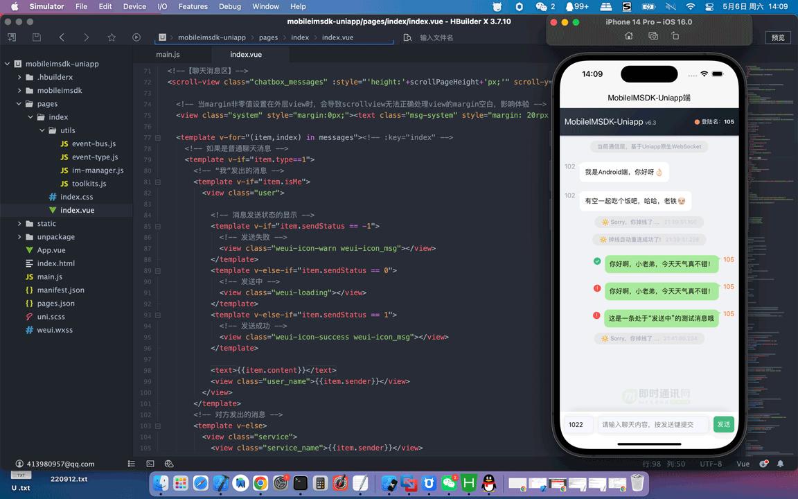Open the Trash in the Dock
Viewport: 798px width, 499px height.
pos(637,482)
